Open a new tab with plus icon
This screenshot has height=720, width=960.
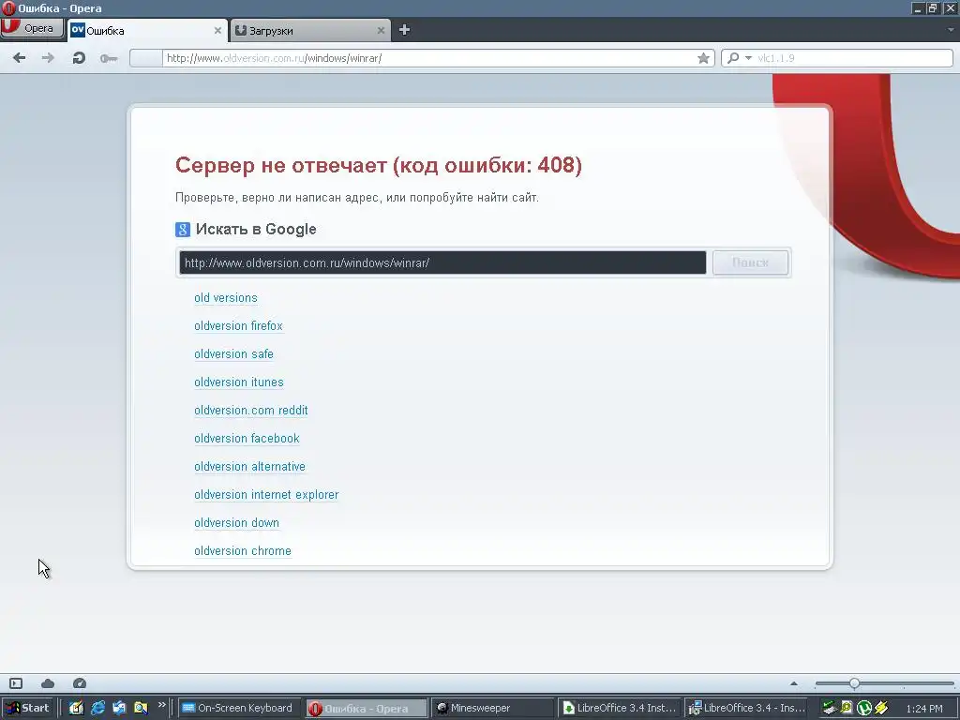click(x=404, y=29)
